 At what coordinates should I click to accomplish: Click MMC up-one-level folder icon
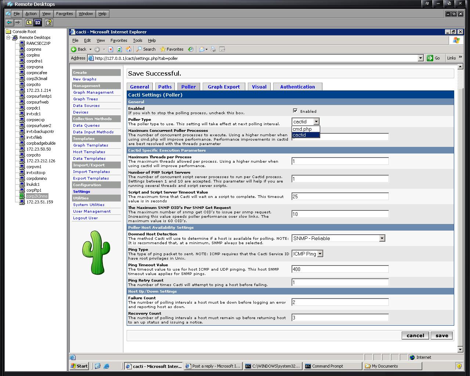29,22
